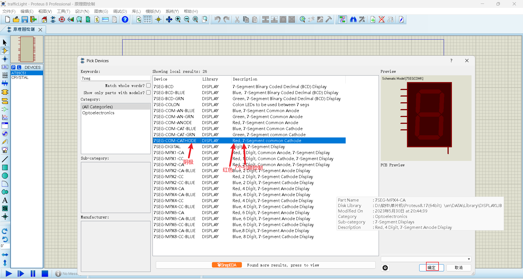Select the Component mode tool

pyautogui.click(x=5, y=51)
